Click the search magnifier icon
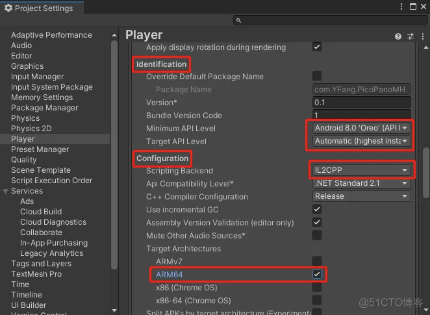 click(238, 20)
